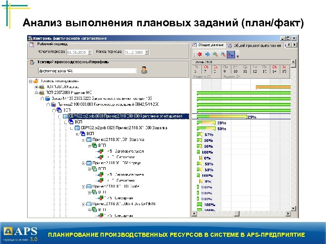This screenshot has height=244, width=326.
Task: Click the red back arrow in the Gantt toolbar
Action: pos(200,54)
